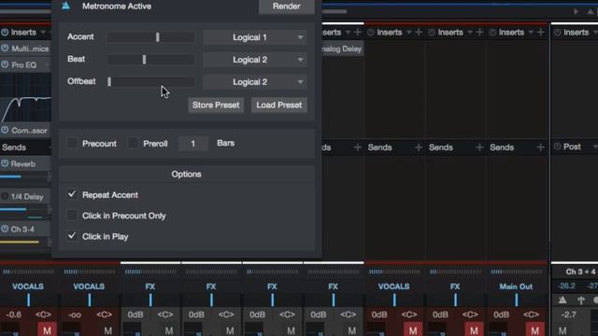This screenshot has width=598, height=336.
Task: Click the Ch 3 + 4 output label
Action: click(580, 272)
